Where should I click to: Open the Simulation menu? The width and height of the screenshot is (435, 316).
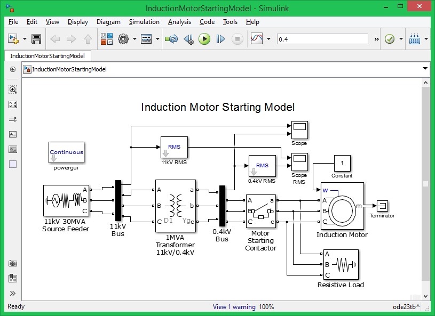144,22
